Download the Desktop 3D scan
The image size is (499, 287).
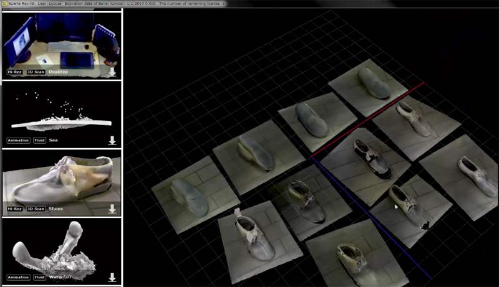[x=112, y=72]
